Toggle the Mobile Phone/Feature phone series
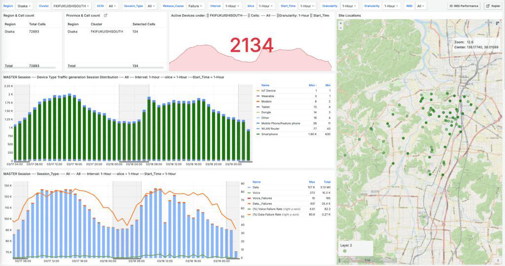This screenshot has width=505, height=266. (281, 124)
